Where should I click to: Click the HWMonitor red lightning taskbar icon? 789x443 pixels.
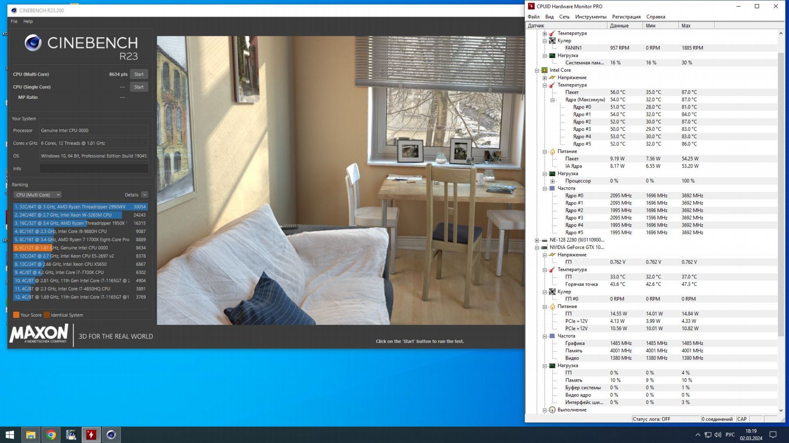coord(91,435)
